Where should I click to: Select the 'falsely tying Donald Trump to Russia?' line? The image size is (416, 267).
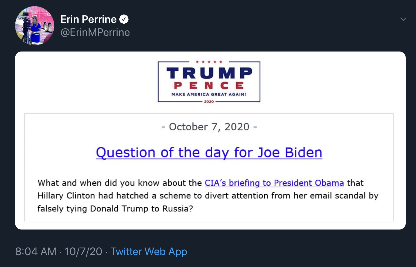click(x=115, y=209)
